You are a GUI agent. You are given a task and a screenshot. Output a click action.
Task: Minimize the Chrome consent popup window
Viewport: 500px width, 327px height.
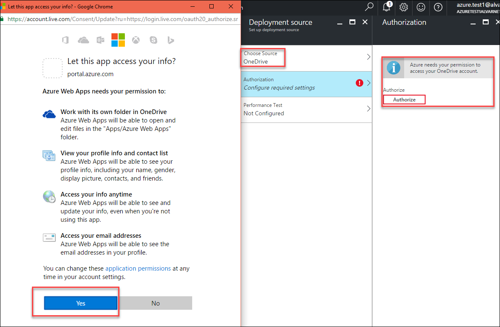click(193, 6)
